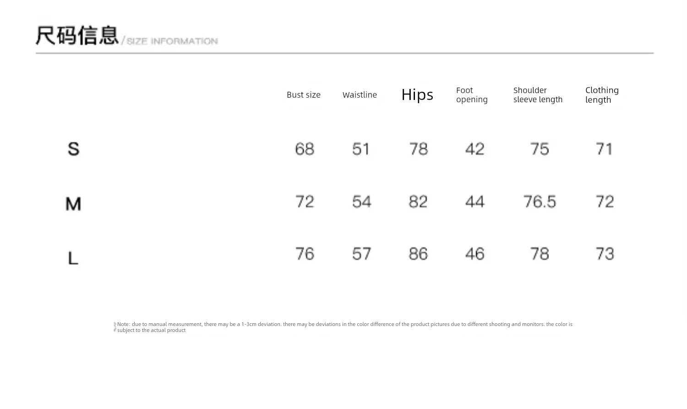Click the size S bust value 68

[305, 149]
